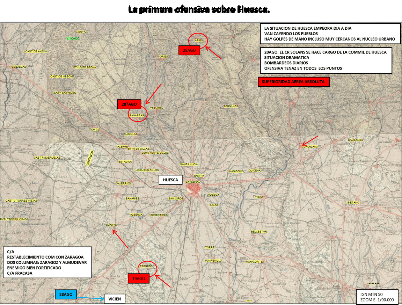Select the FORNILLOS label
This screenshot has height=305, width=402.
[x=231, y=106]
